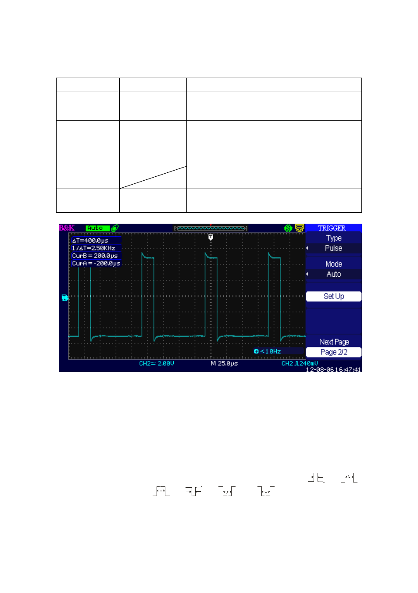Select the negative pulse greater-than width icon
This screenshot has height=593, width=418.
click(x=227, y=491)
